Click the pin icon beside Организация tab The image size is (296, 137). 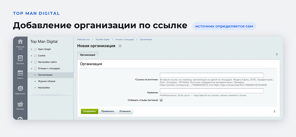click(x=277, y=54)
